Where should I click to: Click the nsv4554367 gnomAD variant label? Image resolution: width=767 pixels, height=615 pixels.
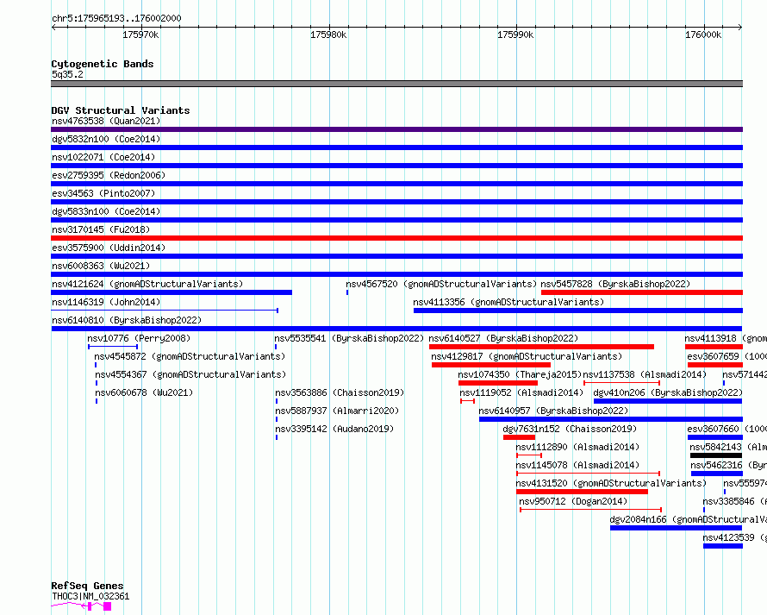(x=190, y=374)
